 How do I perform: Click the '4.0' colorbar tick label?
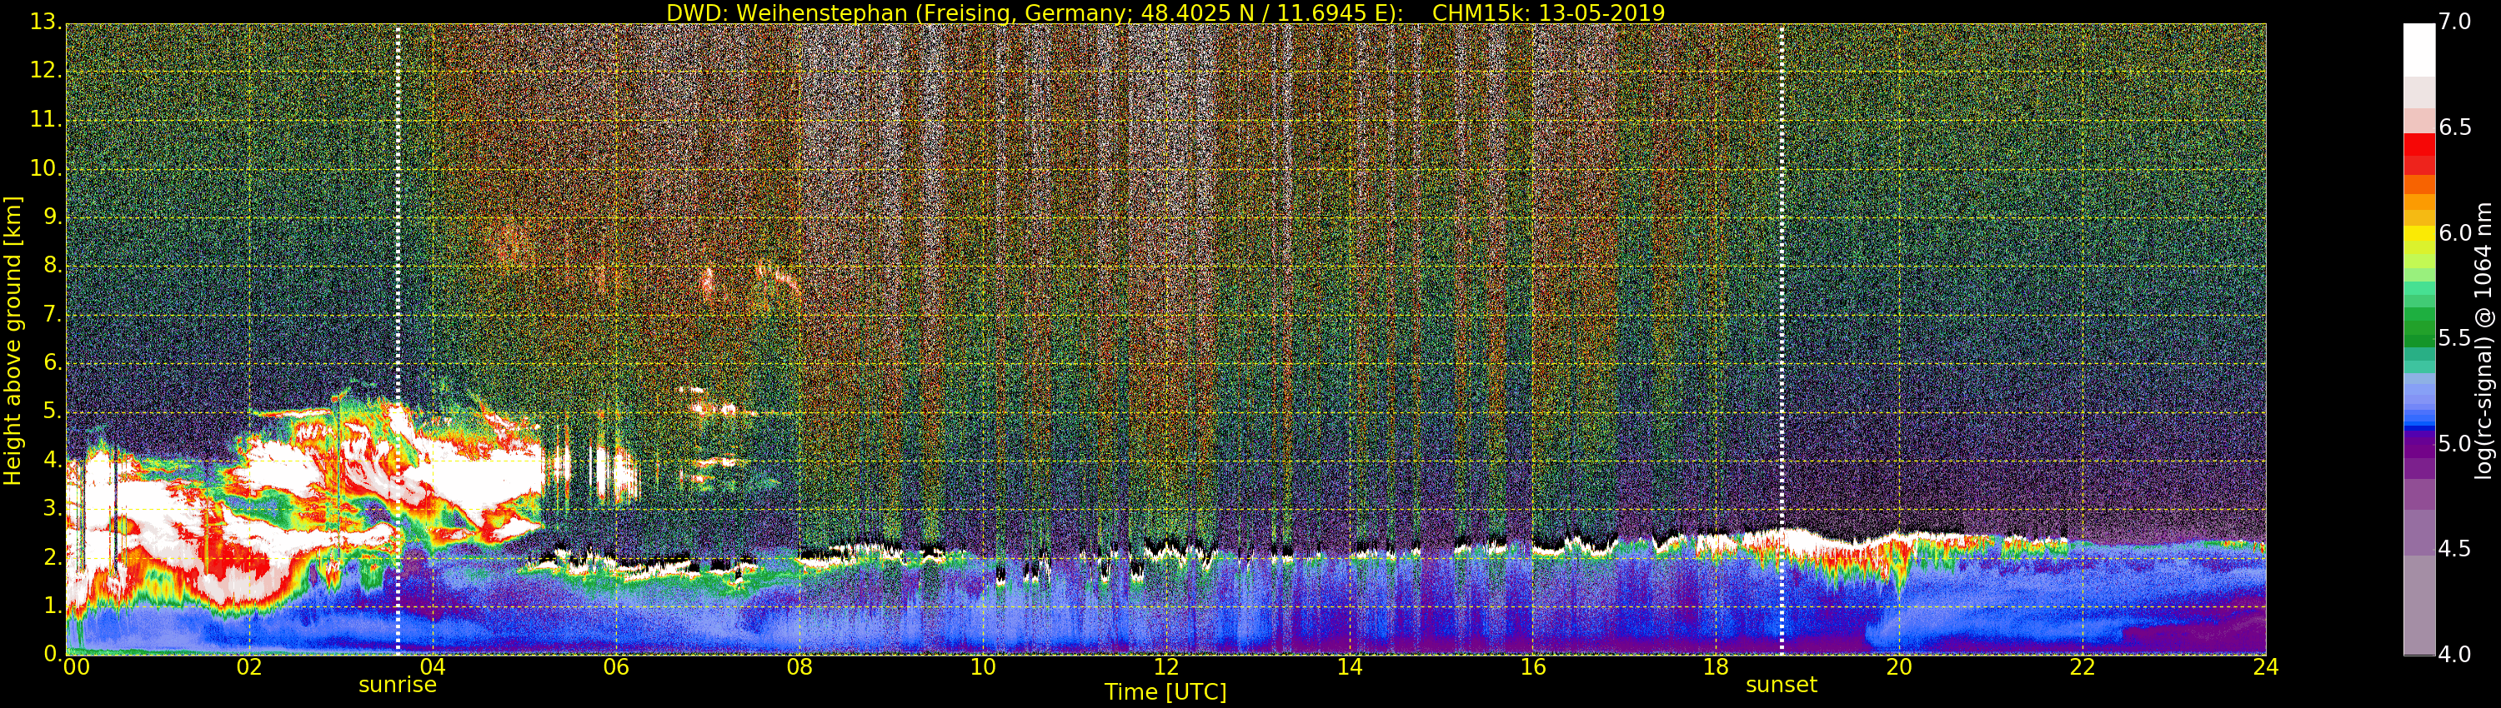click(2454, 655)
